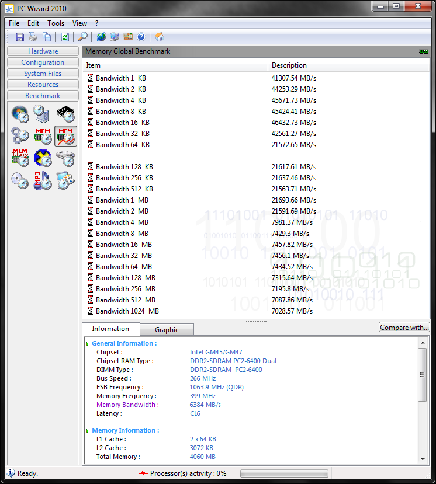Image resolution: width=436 pixels, height=484 pixels.
Task: Click the Refresh toolbar icon with green arrows
Action: (x=65, y=37)
